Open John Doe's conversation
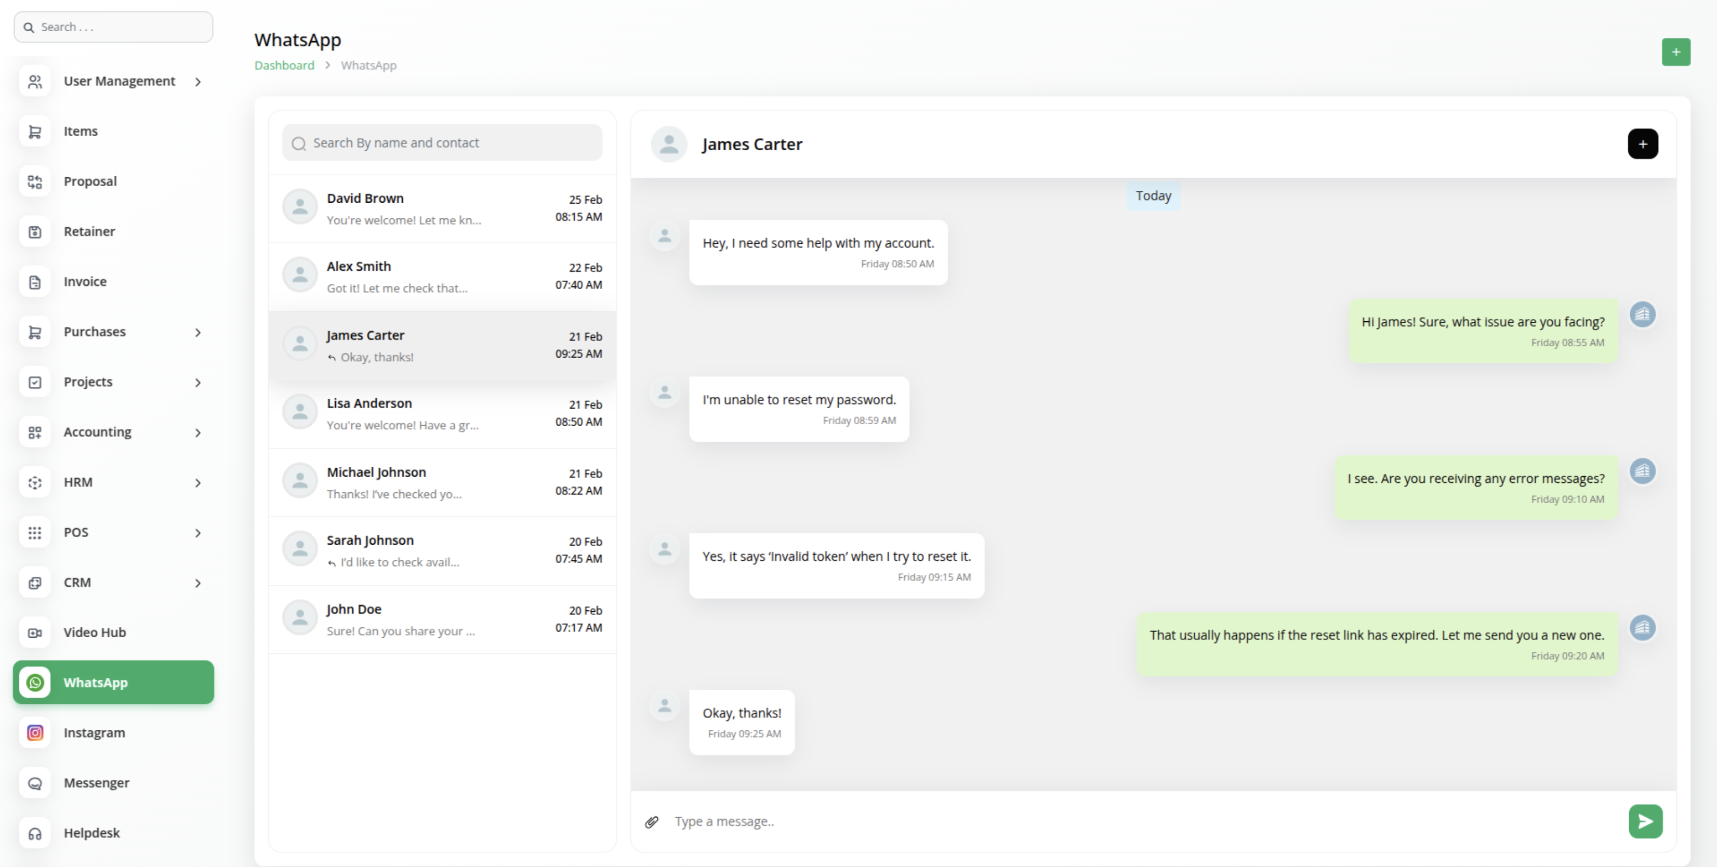 click(442, 620)
